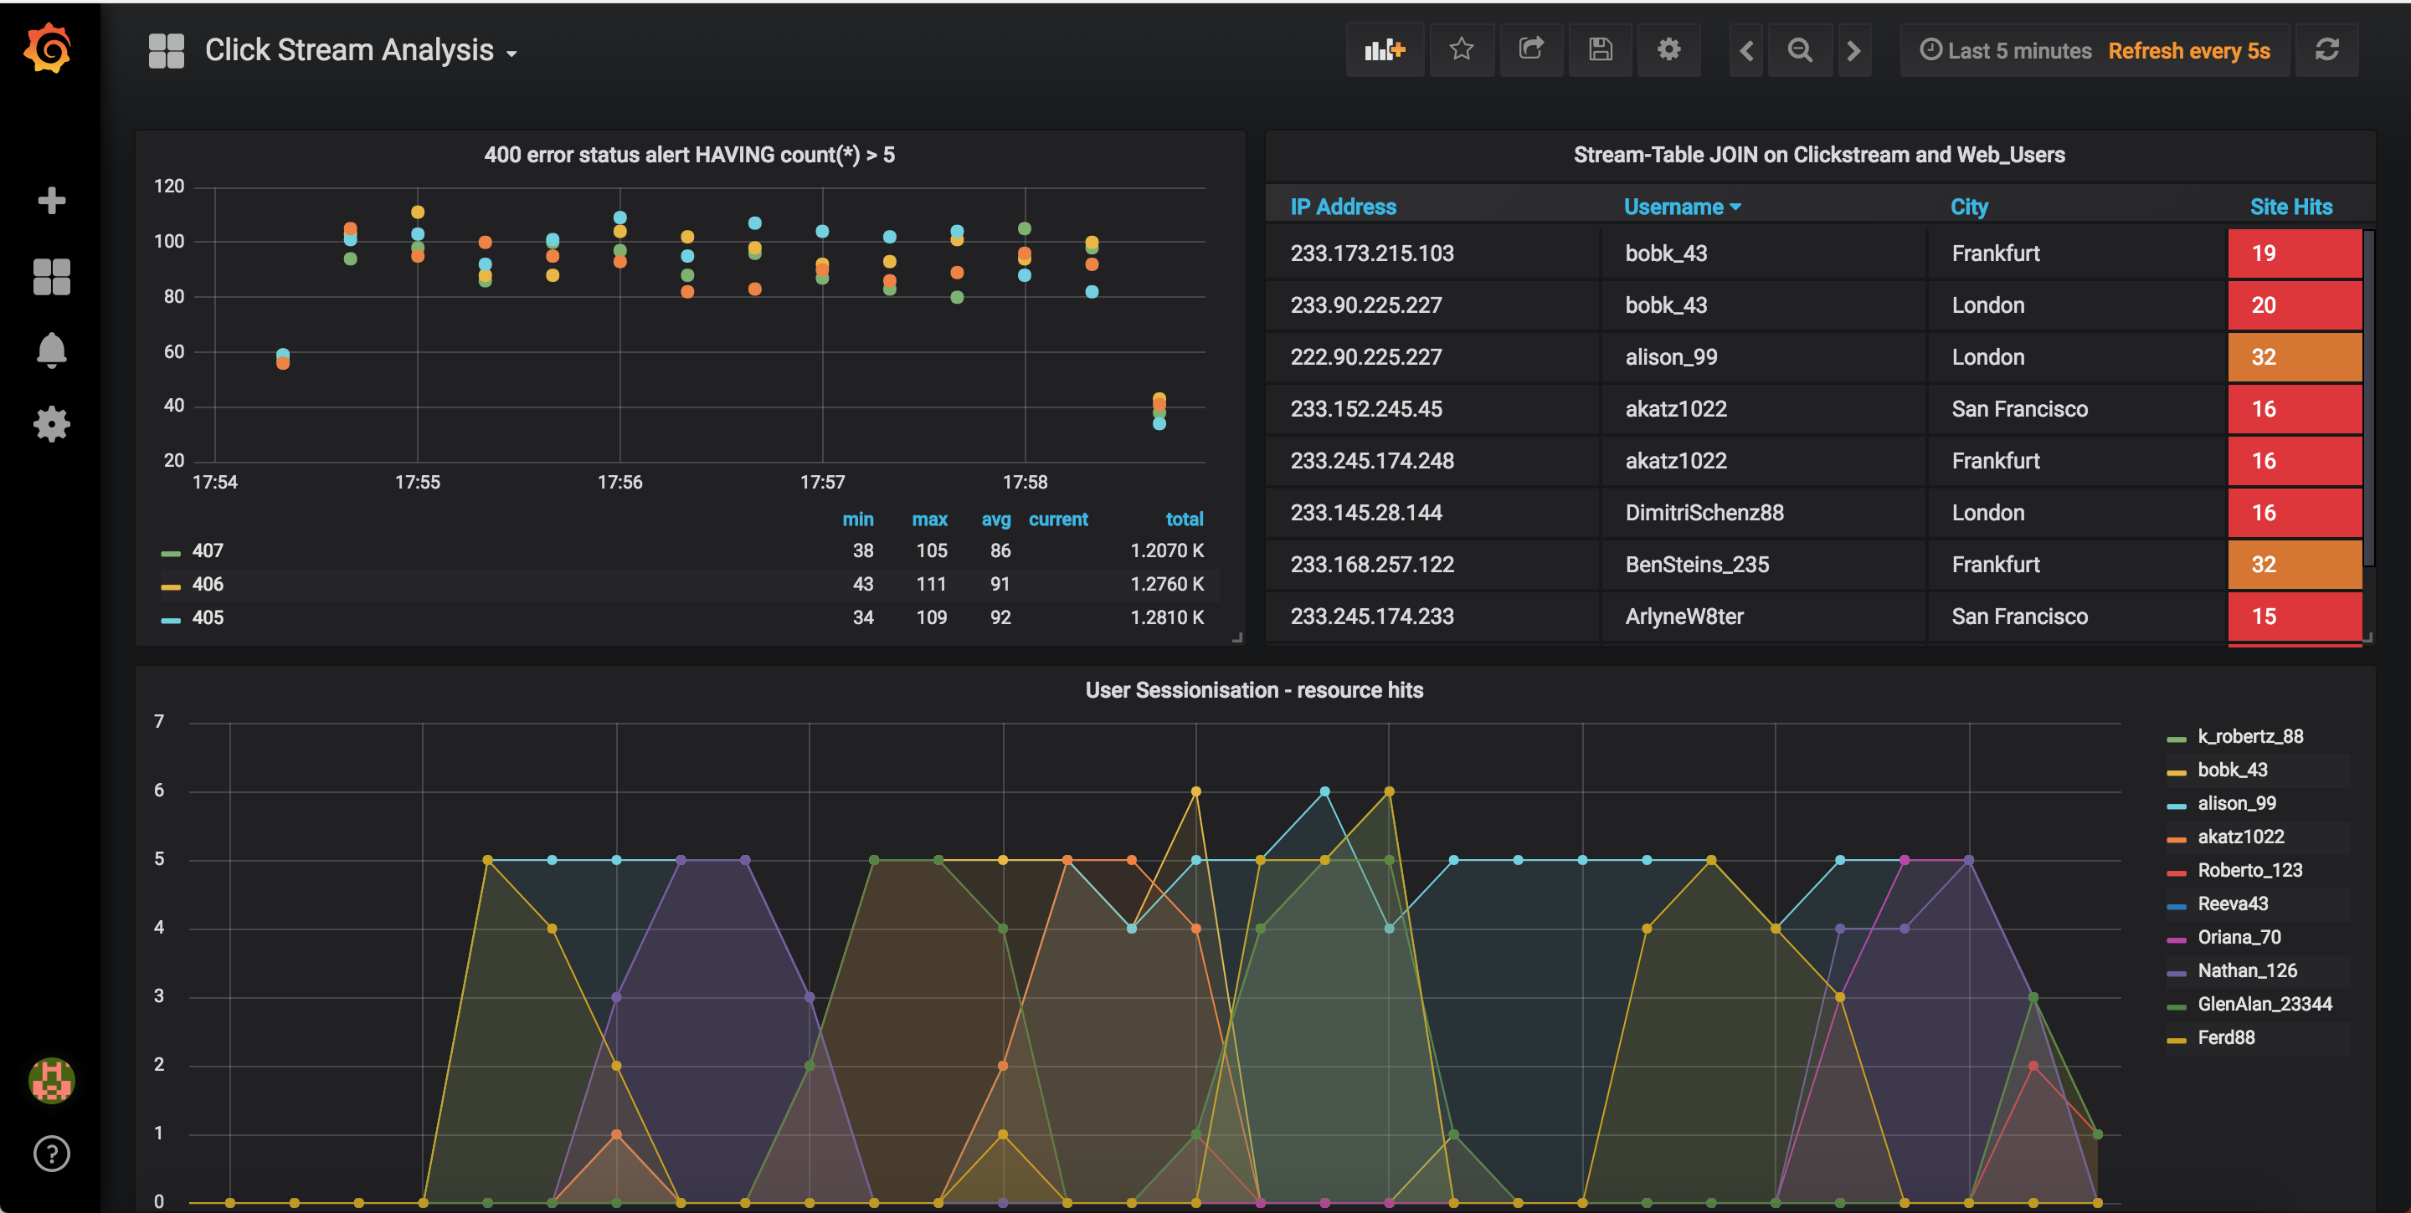Image resolution: width=2411 pixels, height=1213 pixels.
Task: Shift time range forward with right chevron
Action: point(1853,49)
